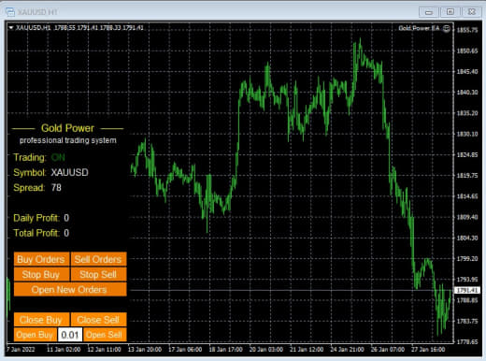
Task: Toggle the Stop Buy button
Action: 41,274
